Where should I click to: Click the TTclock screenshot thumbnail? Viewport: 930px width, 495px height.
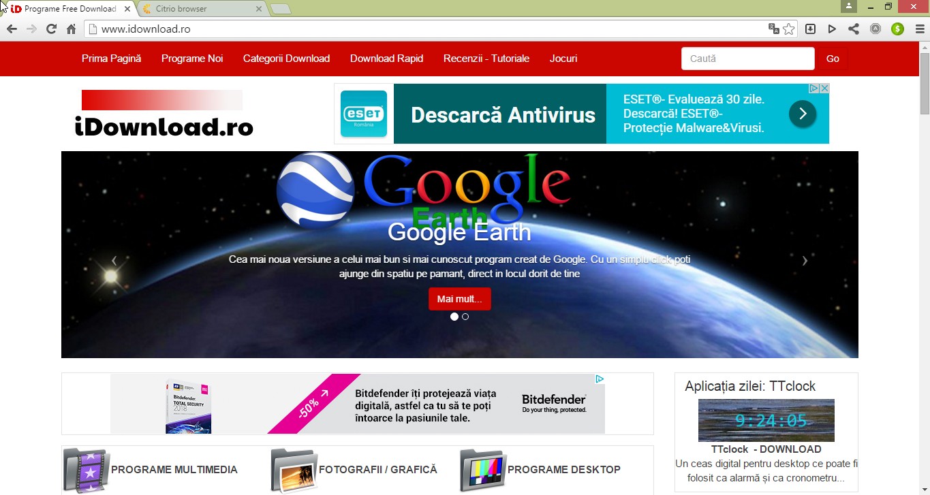click(x=766, y=420)
